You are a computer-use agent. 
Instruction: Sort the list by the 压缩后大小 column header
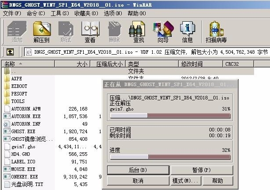click(x=108, y=64)
